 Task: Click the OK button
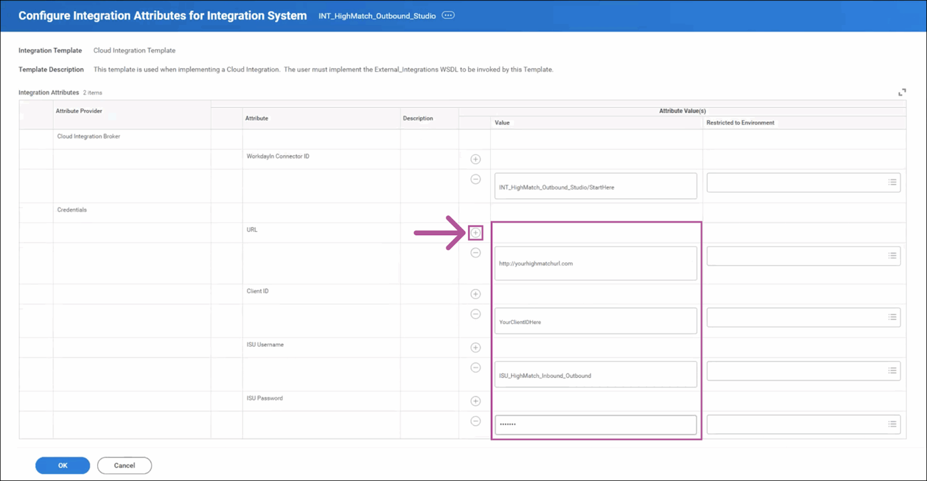(62, 465)
